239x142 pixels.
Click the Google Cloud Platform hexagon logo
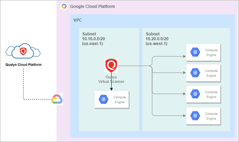click(x=64, y=6)
